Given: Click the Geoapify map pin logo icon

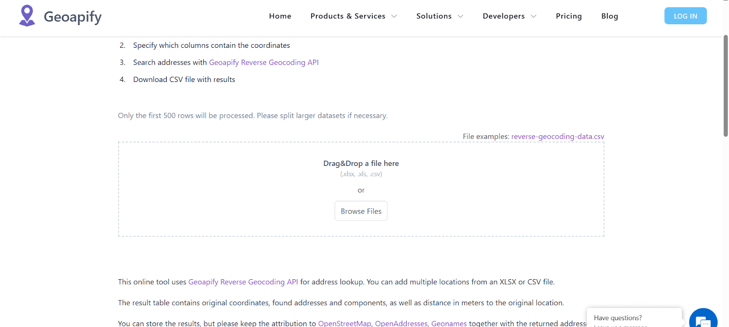Looking at the screenshot, I should [x=27, y=16].
